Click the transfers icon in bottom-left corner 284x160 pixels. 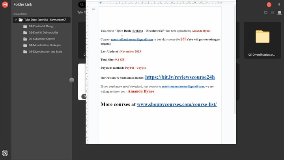[x=5, y=153]
